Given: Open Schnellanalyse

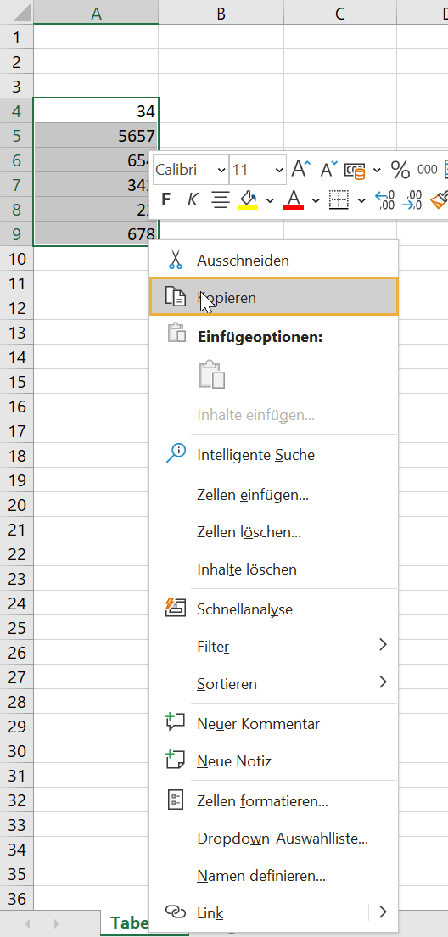Looking at the screenshot, I should pyautogui.click(x=273, y=609).
